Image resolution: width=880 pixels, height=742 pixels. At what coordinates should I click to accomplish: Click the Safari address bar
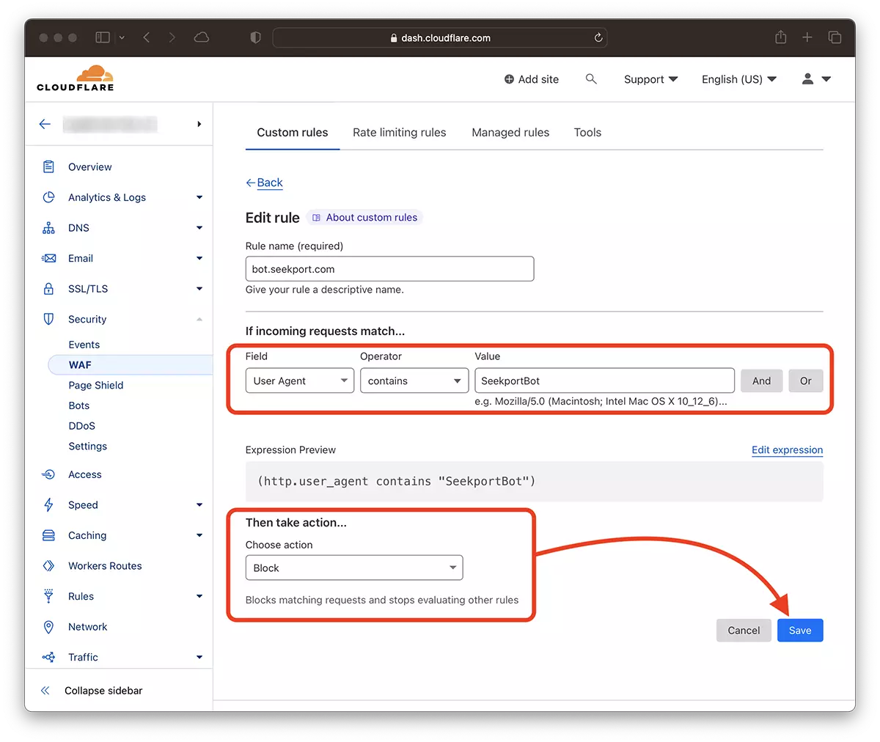tap(440, 37)
